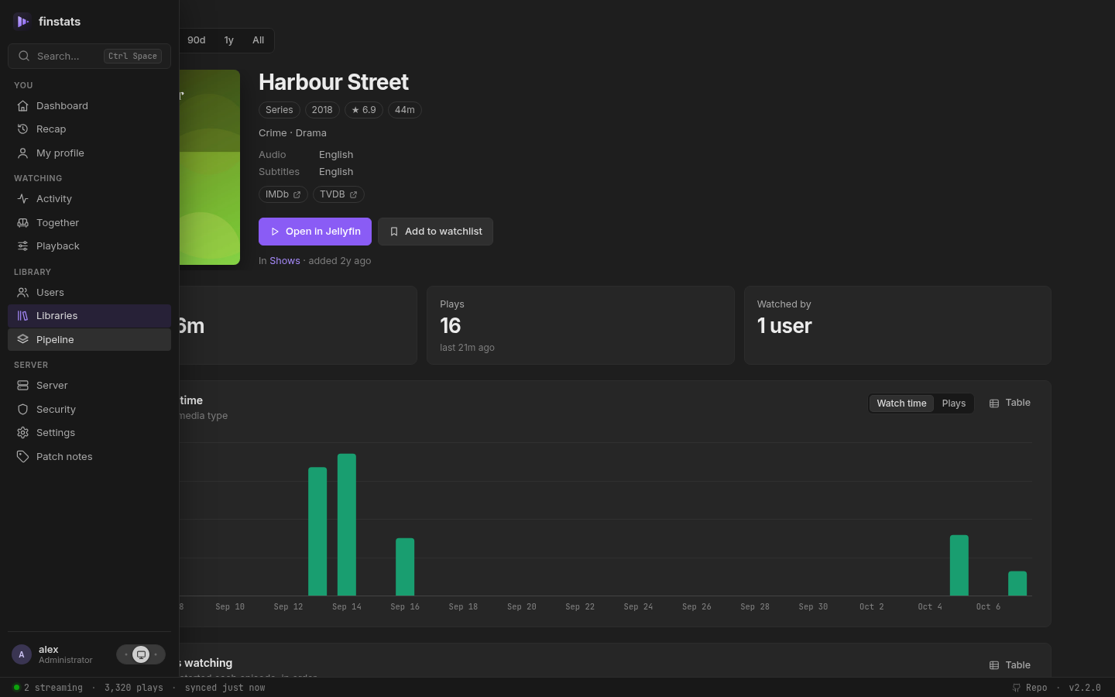Open Activity pulse icon in sidebar

(22, 199)
